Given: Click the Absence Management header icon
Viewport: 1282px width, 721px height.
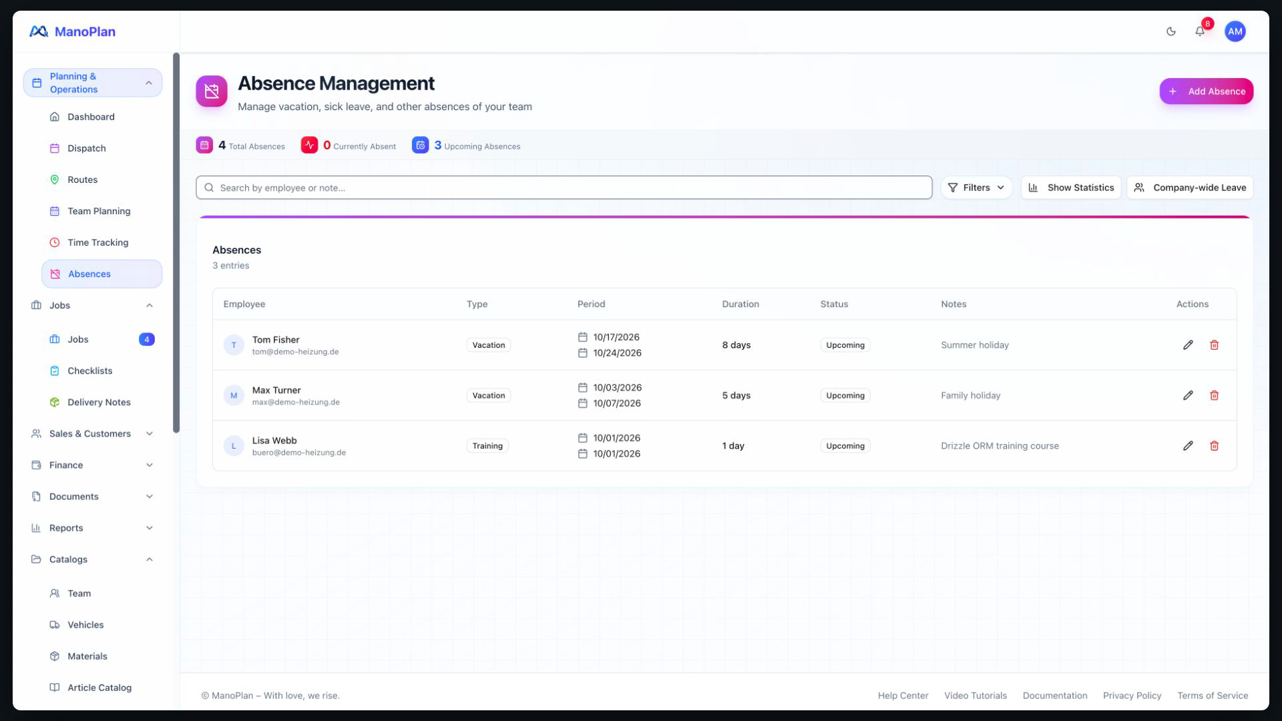Looking at the screenshot, I should pyautogui.click(x=212, y=91).
